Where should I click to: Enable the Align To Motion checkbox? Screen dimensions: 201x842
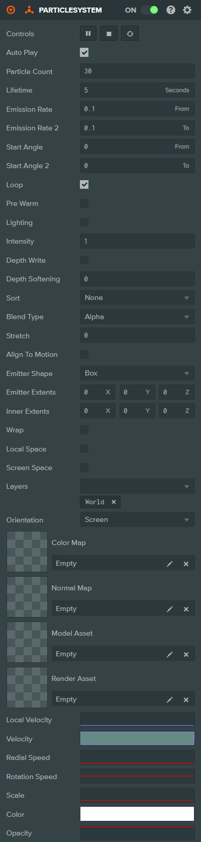click(84, 354)
